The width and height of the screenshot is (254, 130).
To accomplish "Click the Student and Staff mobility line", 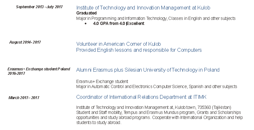I will 158,112.
